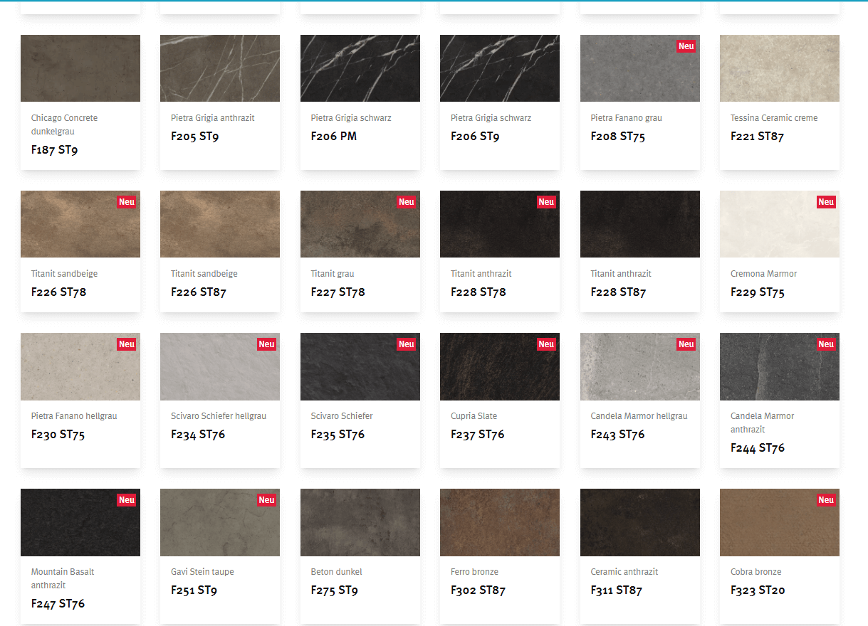Viewport: 868px width, 626px height.
Task: Select the F243 ST76 code text
Action: (618, 435)
